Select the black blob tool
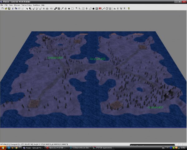Screen dimensions: 187x150 pyautogui.click(x=93, y=8)
